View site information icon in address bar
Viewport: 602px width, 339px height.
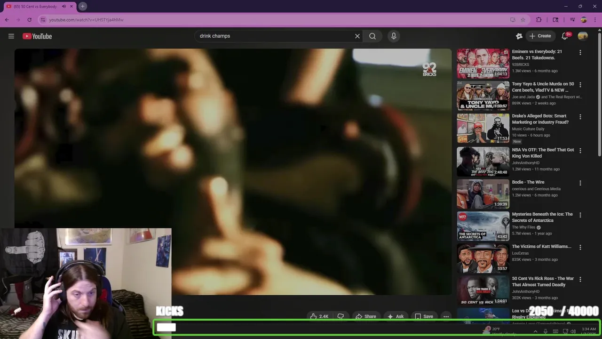43,20
